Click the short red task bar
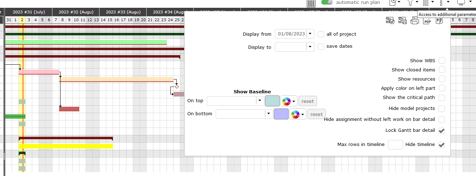This screenshot has width=476, height=176. point(69,109)
